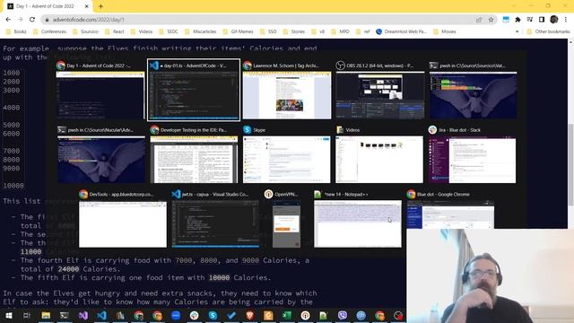Switch to Day 1 - Advent of Code 2022 window
The height and width of the screenshot is (323, 574).
pyautogui.click(x=100, y=90)
